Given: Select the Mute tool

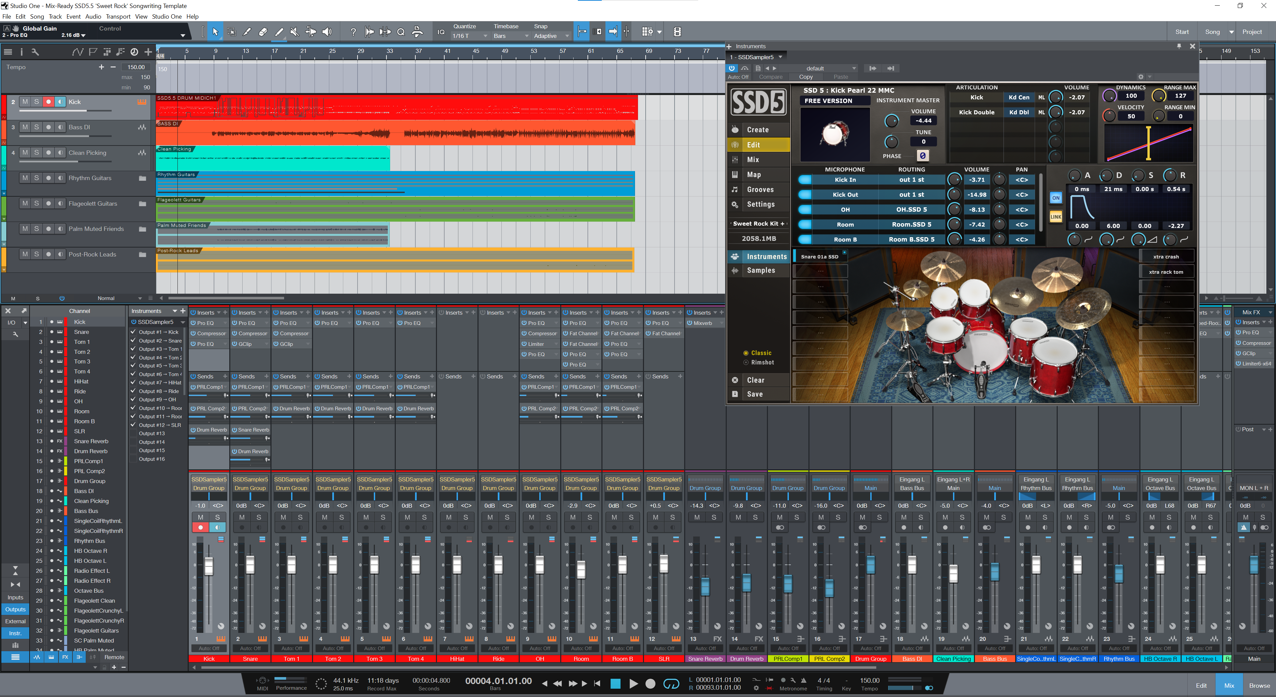Looking at the screenshot, I should click(x=295, y=32).
